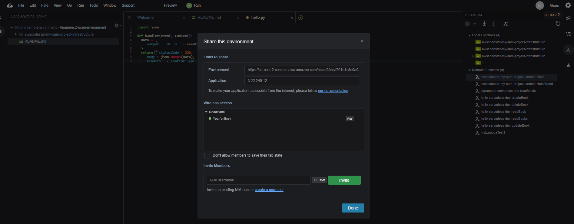574x224 pixels.
Task: Select dynamodb-serverless-dev-readMovie remote function
Action: [508, 91]
